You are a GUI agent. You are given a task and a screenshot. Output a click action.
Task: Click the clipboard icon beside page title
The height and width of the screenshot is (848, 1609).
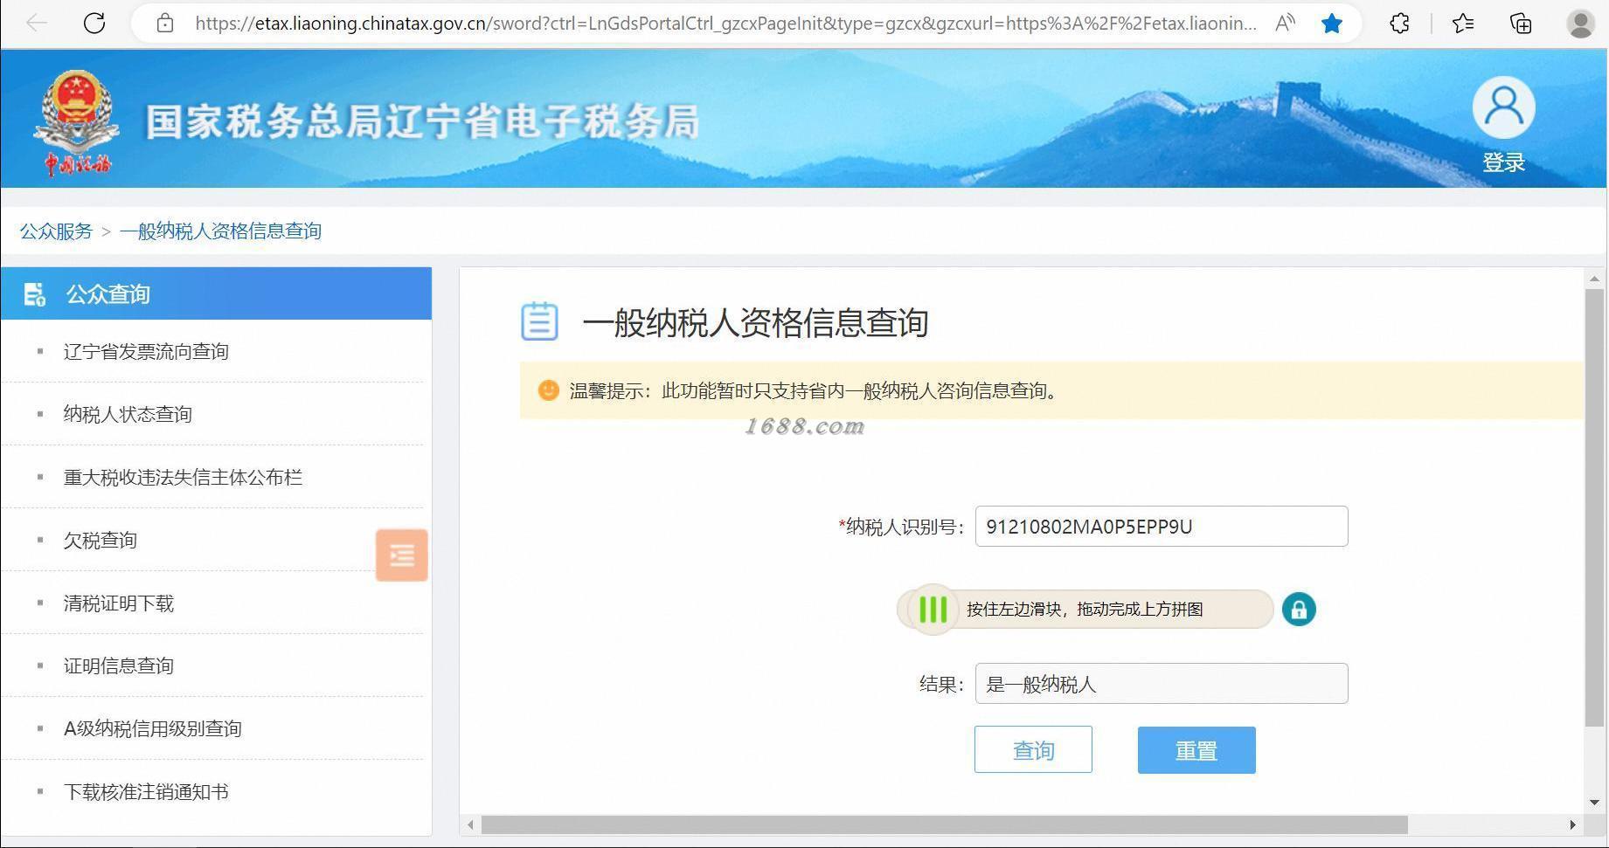click(539, 321)
